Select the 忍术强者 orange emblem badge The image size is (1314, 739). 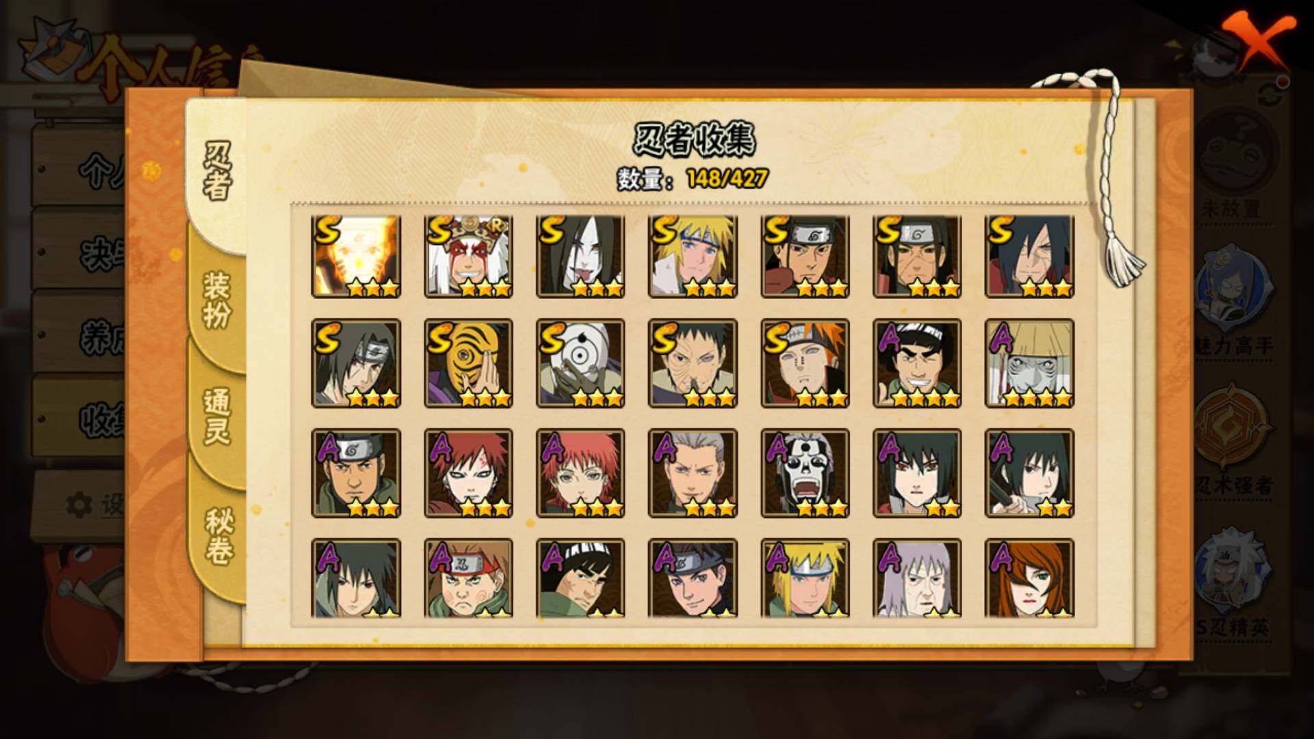coord(1233,438)
